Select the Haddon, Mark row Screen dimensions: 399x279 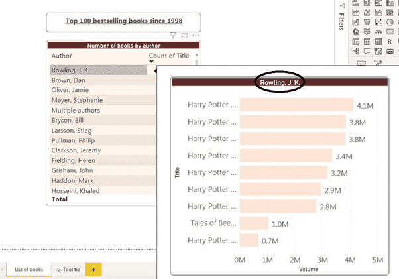point(103,180)
